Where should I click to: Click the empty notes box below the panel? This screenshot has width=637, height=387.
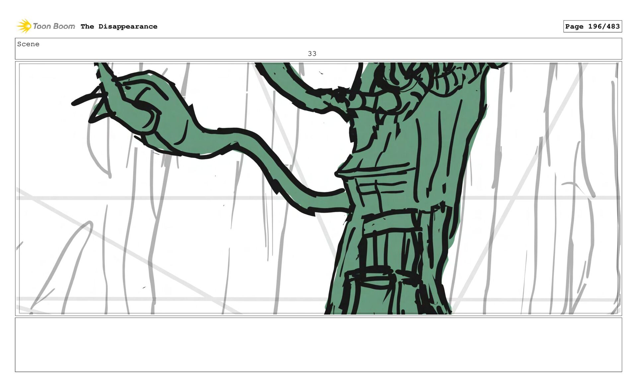[318, 345]
